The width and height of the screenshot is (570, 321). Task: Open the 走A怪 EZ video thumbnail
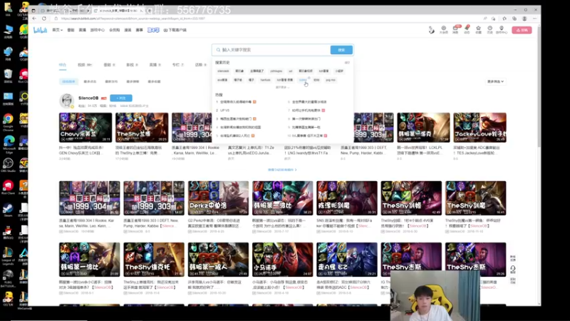pos(347,260)
